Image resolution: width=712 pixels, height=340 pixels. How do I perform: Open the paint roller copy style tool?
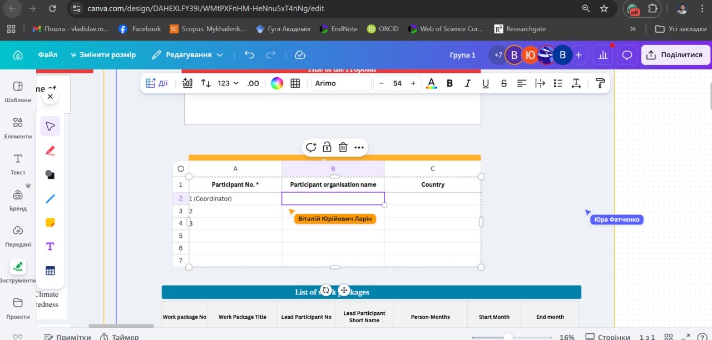600,83
